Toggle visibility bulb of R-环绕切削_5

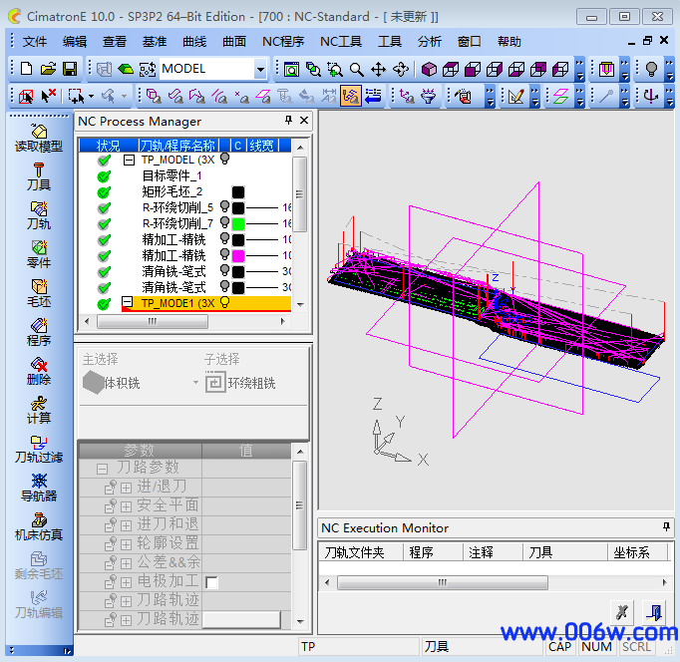coord(224,206)
